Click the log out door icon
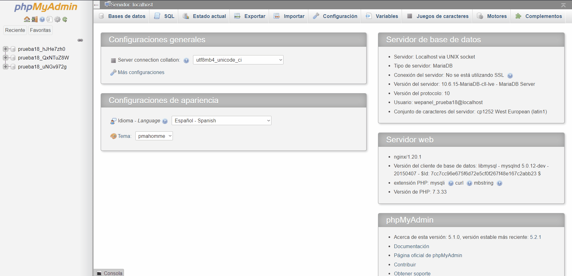The image size is (572, 276). [34, 19]
